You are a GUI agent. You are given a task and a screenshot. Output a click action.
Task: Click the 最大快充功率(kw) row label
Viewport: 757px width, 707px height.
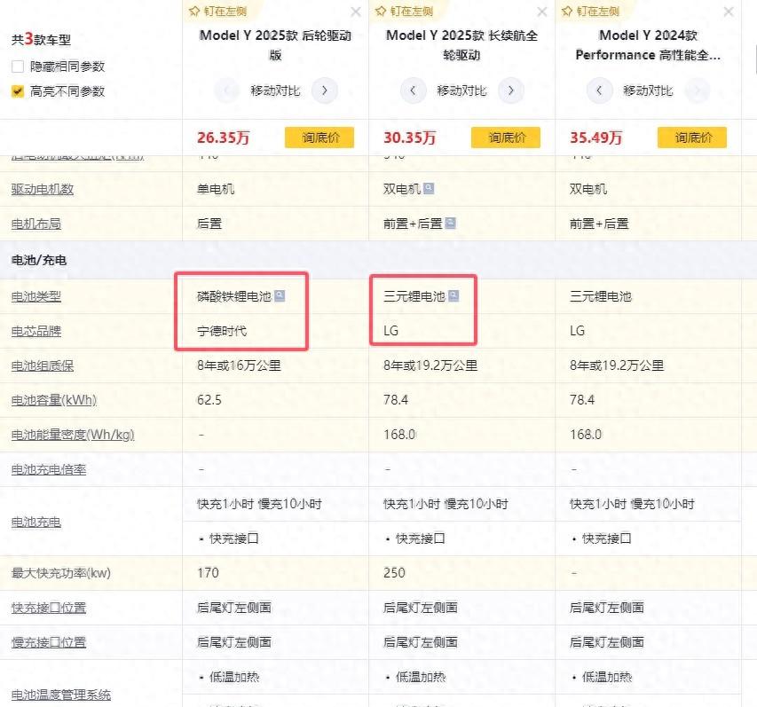pyautogui.click(x=61, y=573)
